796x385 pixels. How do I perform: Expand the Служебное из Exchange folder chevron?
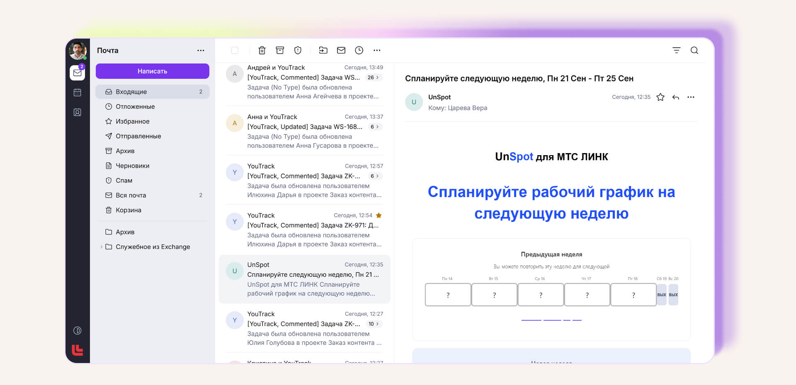click(x=101, y=247)
